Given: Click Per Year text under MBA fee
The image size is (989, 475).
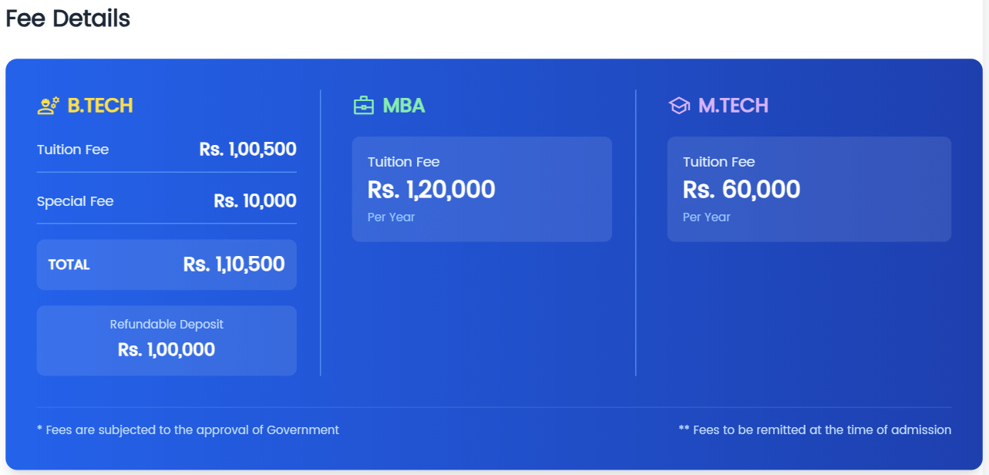Looking at the screenshot, I should coord(391,217).
